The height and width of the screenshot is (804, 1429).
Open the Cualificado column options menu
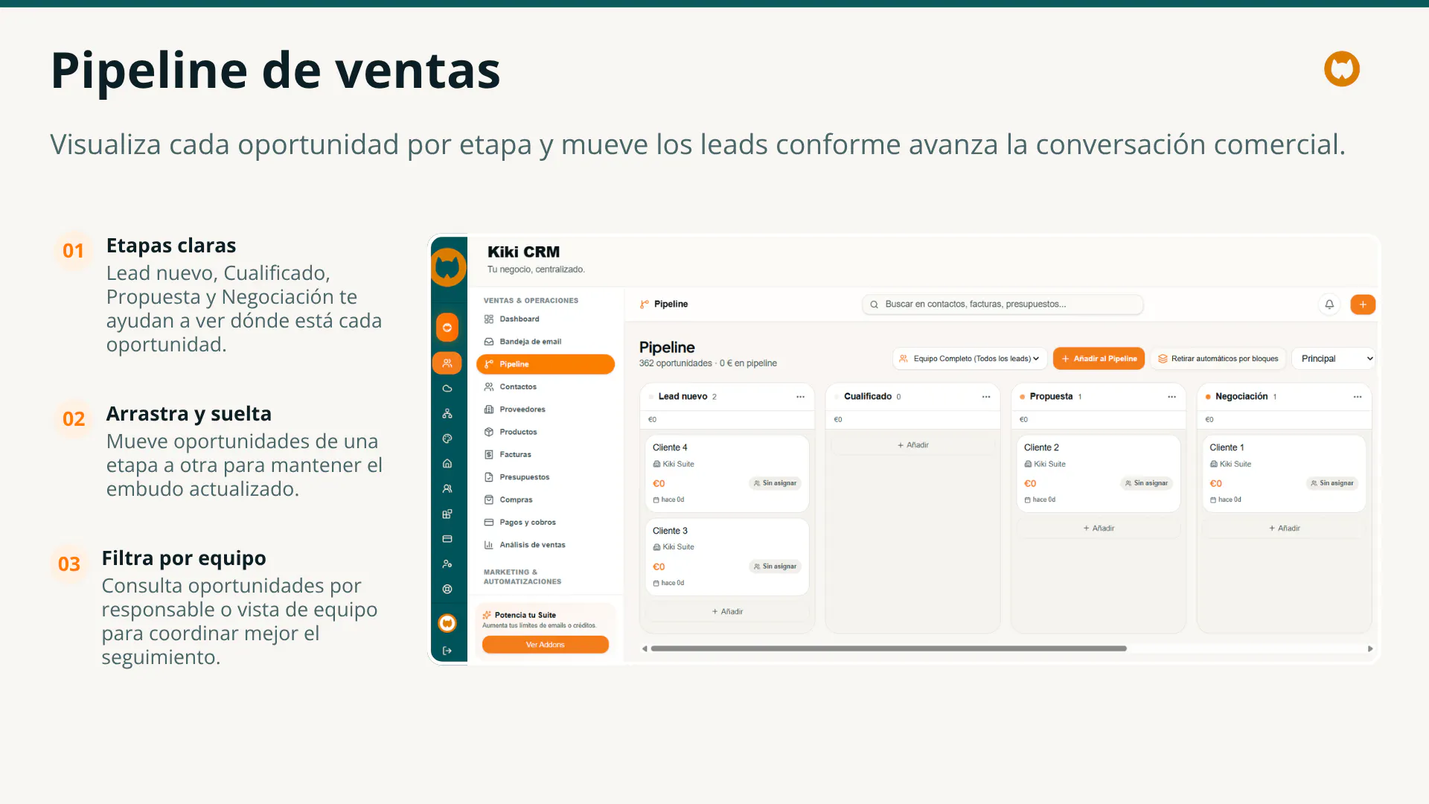coord(986,397)
